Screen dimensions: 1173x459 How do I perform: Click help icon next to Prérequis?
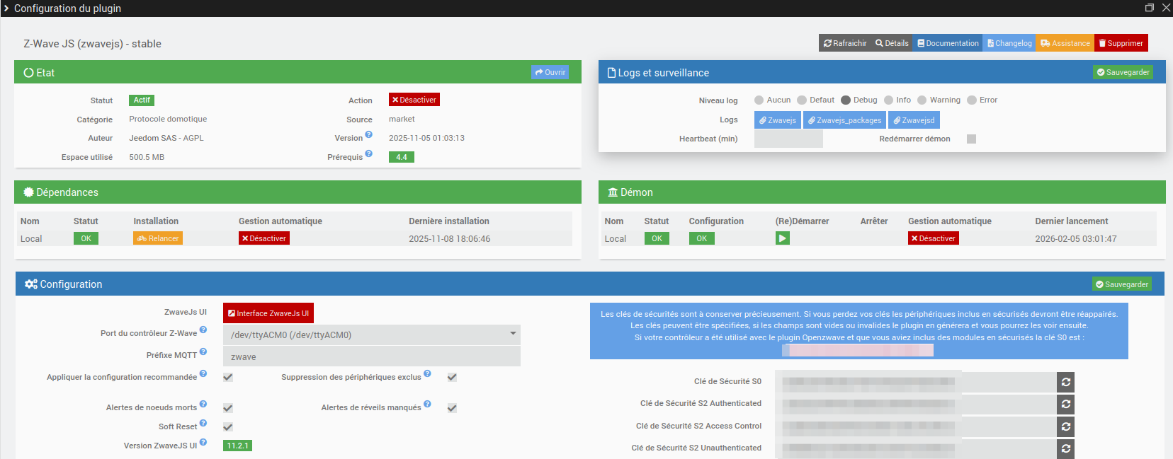click(x=368, y=153)
